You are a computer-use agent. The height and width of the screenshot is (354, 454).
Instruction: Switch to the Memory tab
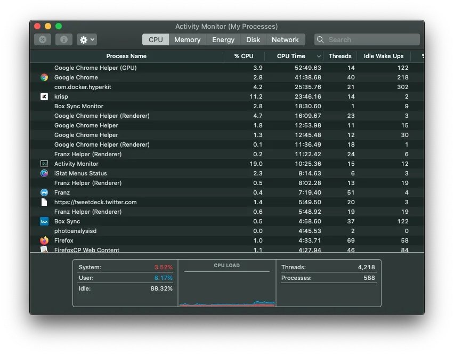[x=187, y=39]
